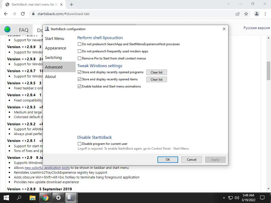Open File Explorer from taskbar
The width and height of the screenshot is (271, 203).
[x=32, y=198]
